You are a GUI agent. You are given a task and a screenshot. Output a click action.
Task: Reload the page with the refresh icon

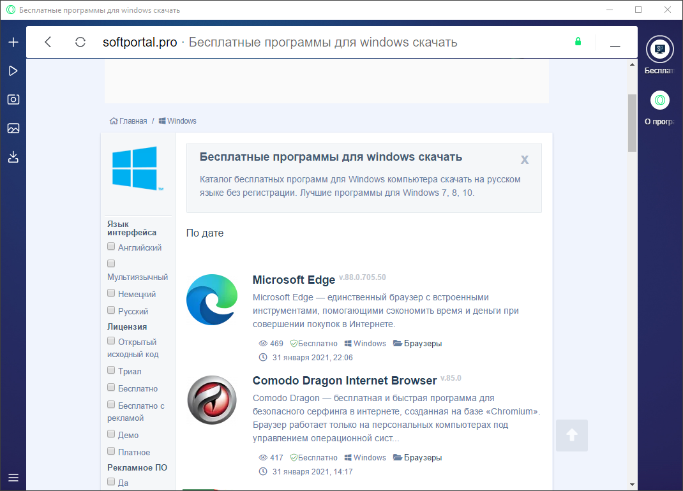80,42
